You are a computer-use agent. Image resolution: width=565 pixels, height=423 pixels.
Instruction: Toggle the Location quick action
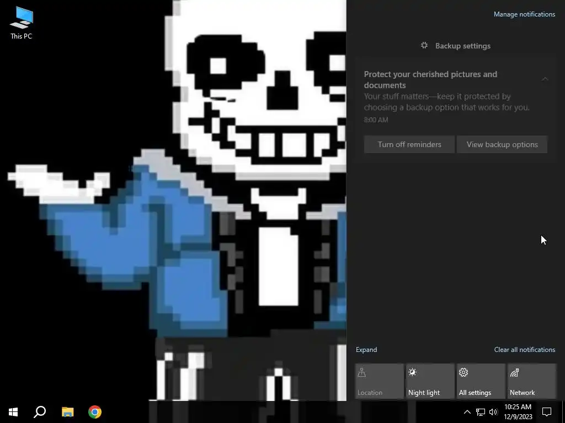pos(379,381)
